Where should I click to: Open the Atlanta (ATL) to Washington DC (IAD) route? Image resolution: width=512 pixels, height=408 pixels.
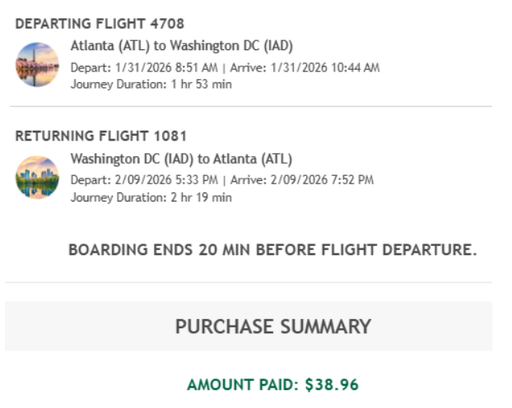(181, 46)
